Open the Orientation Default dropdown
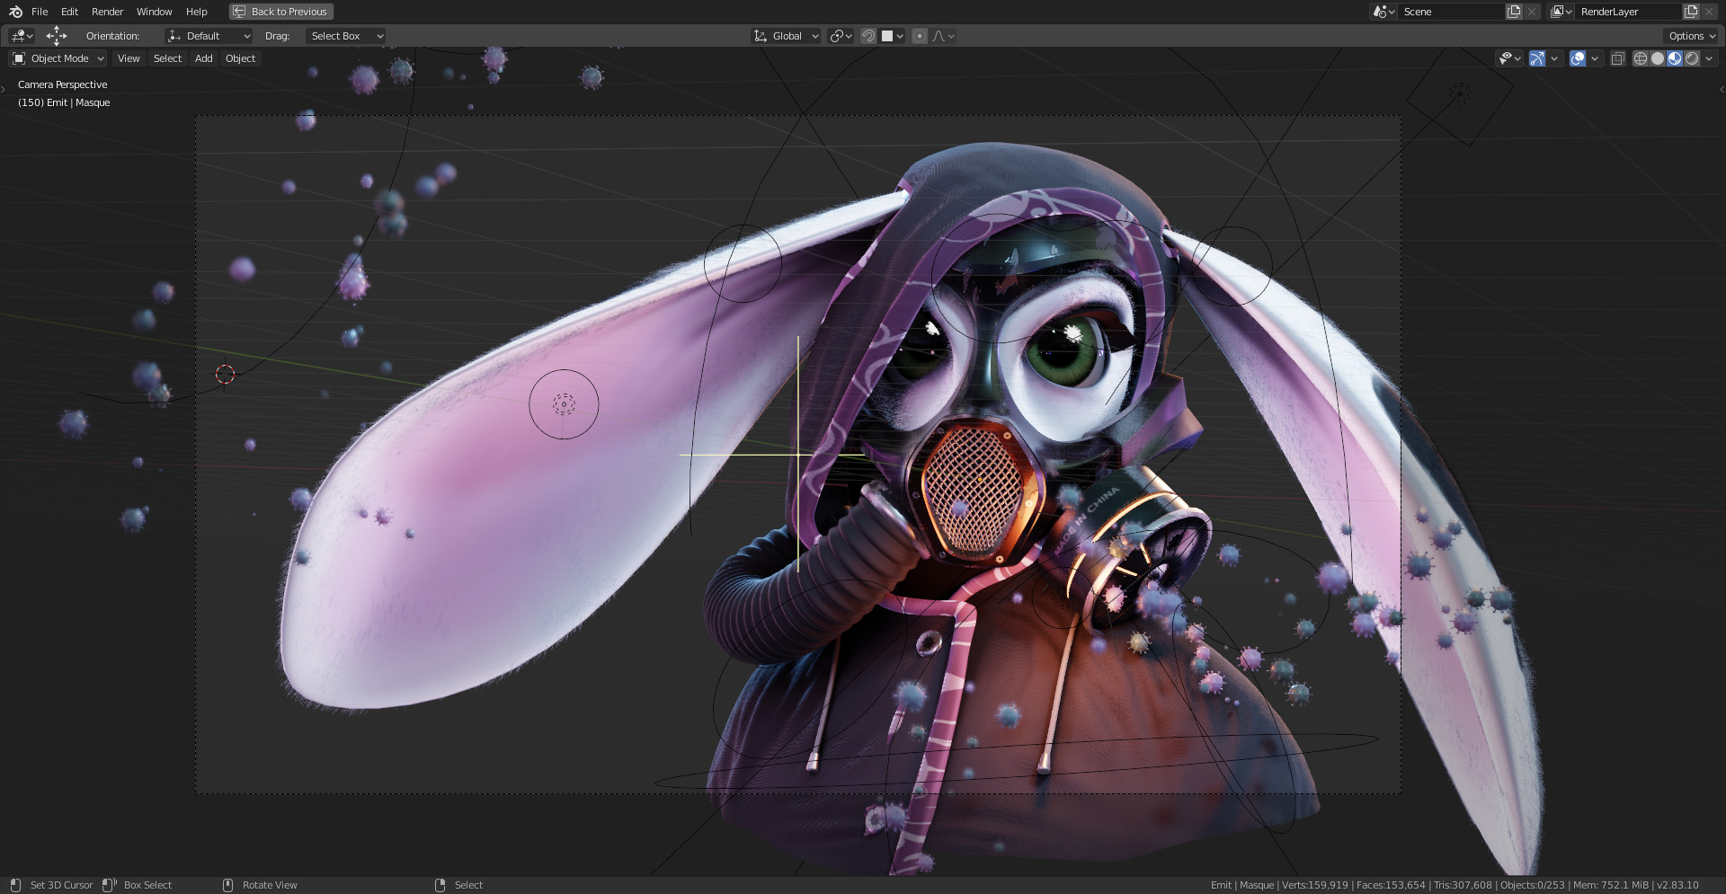Image resolution: width=1726 pixels, height=894 pixels. (209, 36)
